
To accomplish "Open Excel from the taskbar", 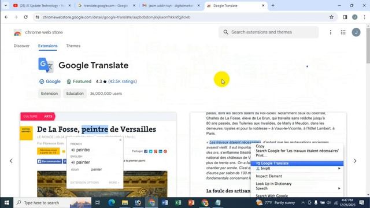I will (x=178, y=203).
